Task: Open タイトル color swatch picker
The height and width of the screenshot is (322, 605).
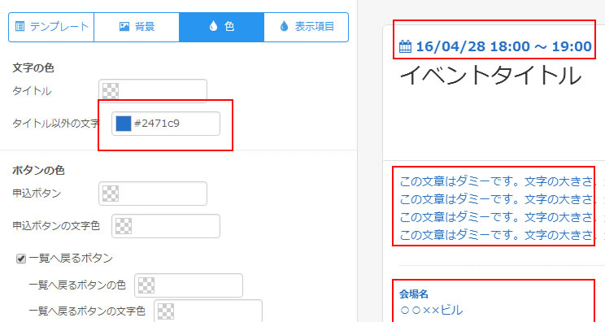Action: pos(111,91)
